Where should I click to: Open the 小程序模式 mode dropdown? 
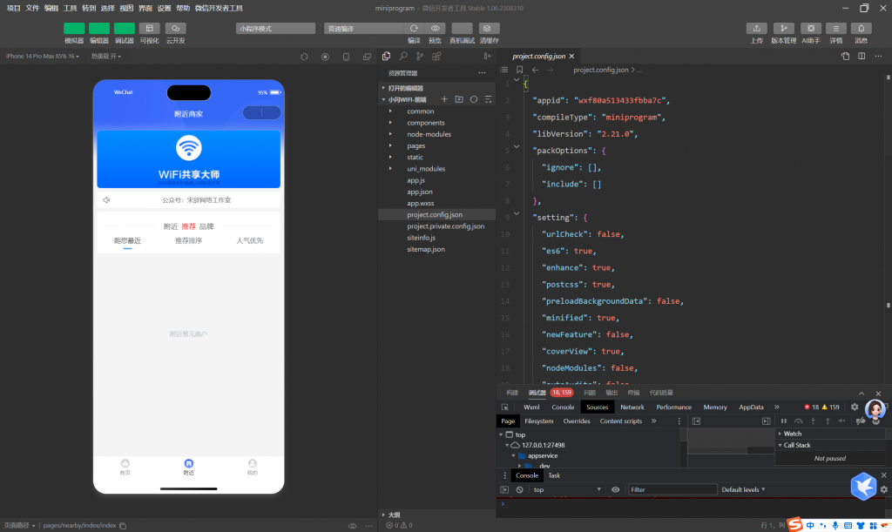point(274,29)
